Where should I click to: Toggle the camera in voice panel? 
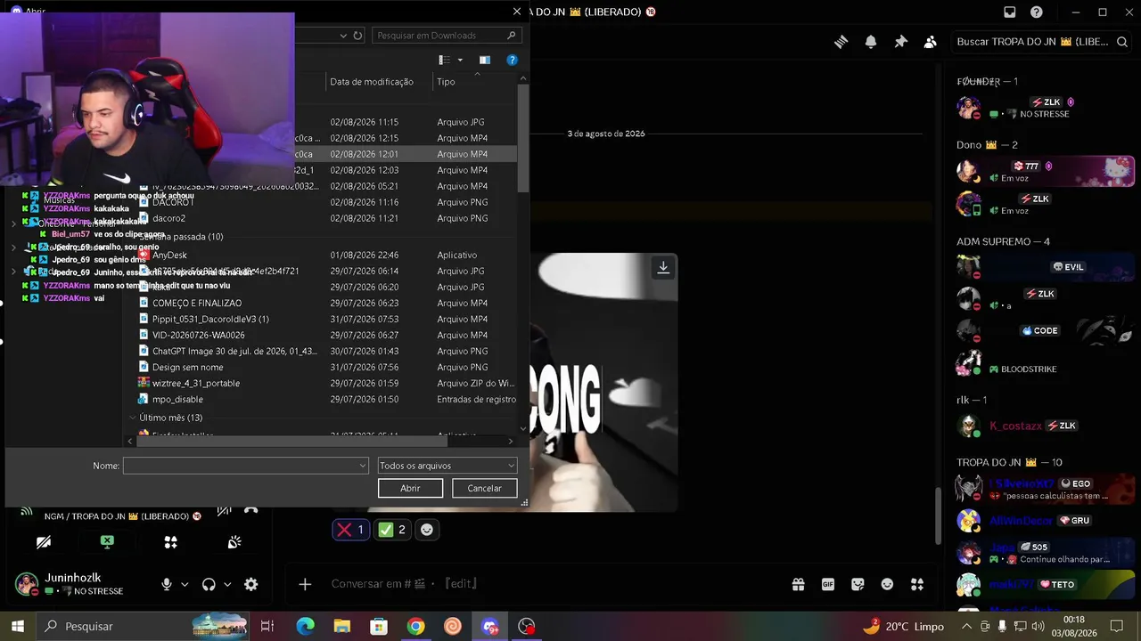[x=44, y=542]
